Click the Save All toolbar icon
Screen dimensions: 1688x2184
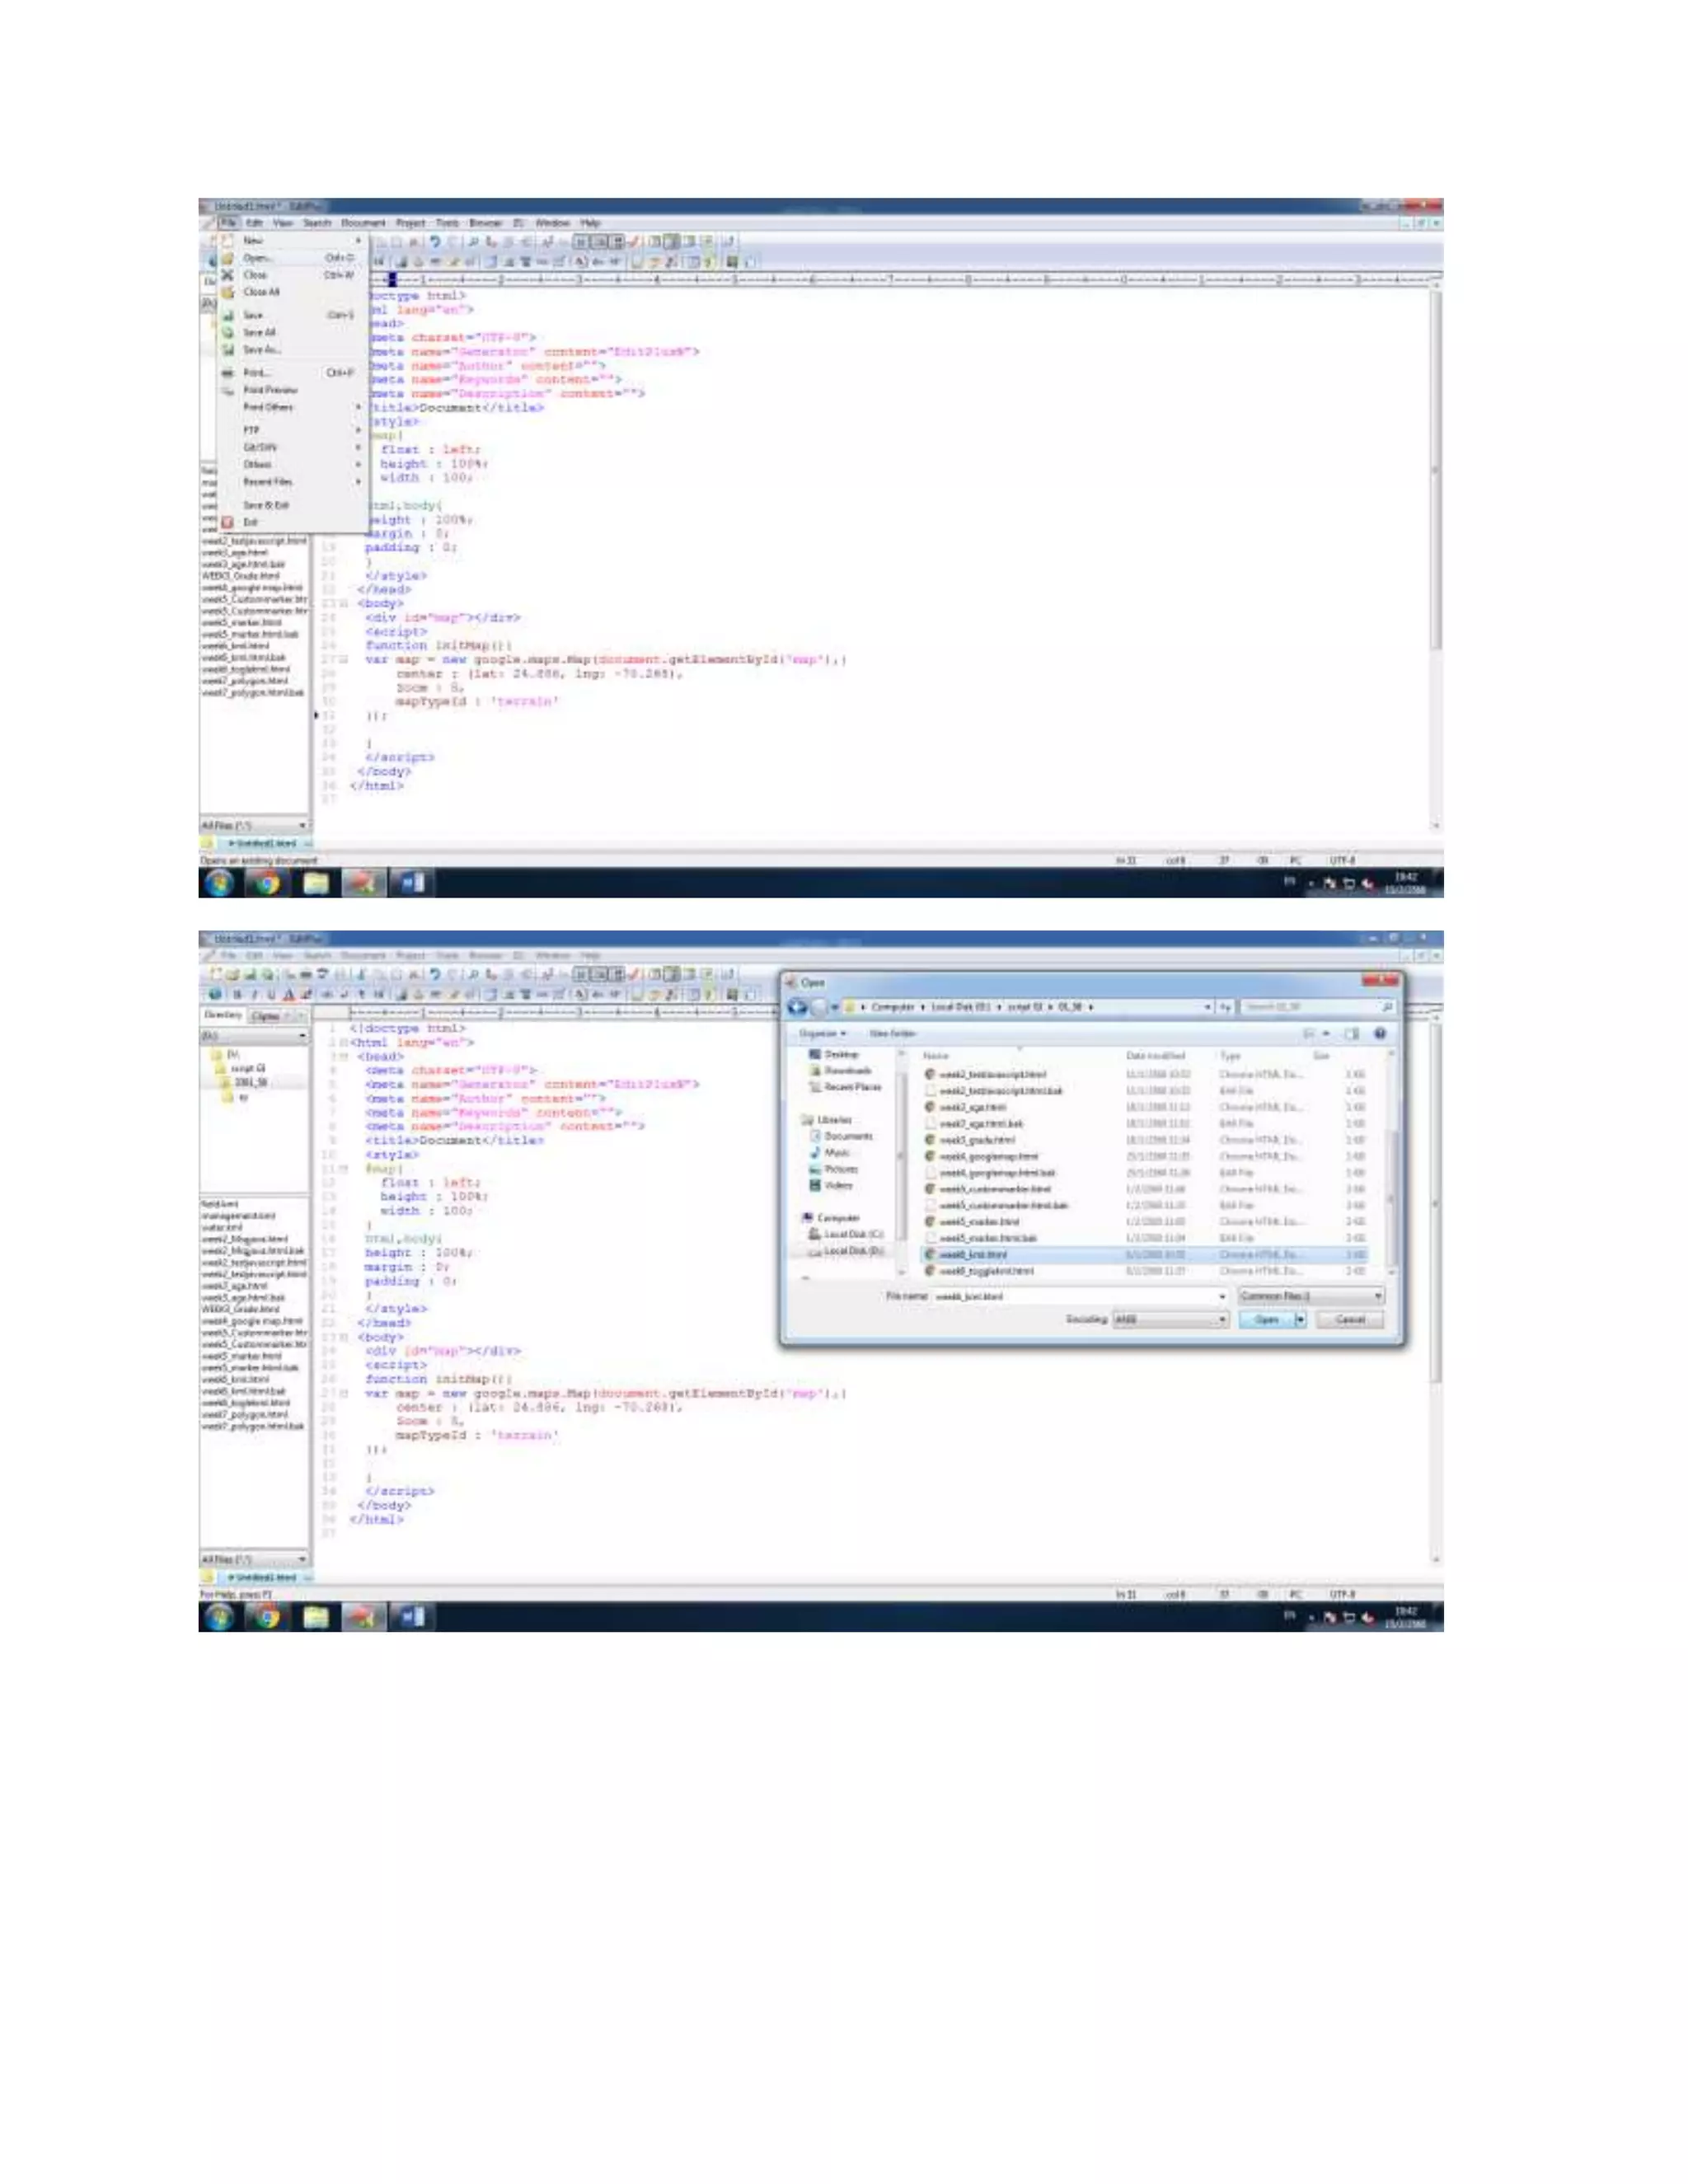268,973
